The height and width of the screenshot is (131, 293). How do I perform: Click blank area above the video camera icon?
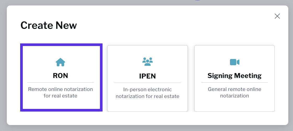[234, 52]
